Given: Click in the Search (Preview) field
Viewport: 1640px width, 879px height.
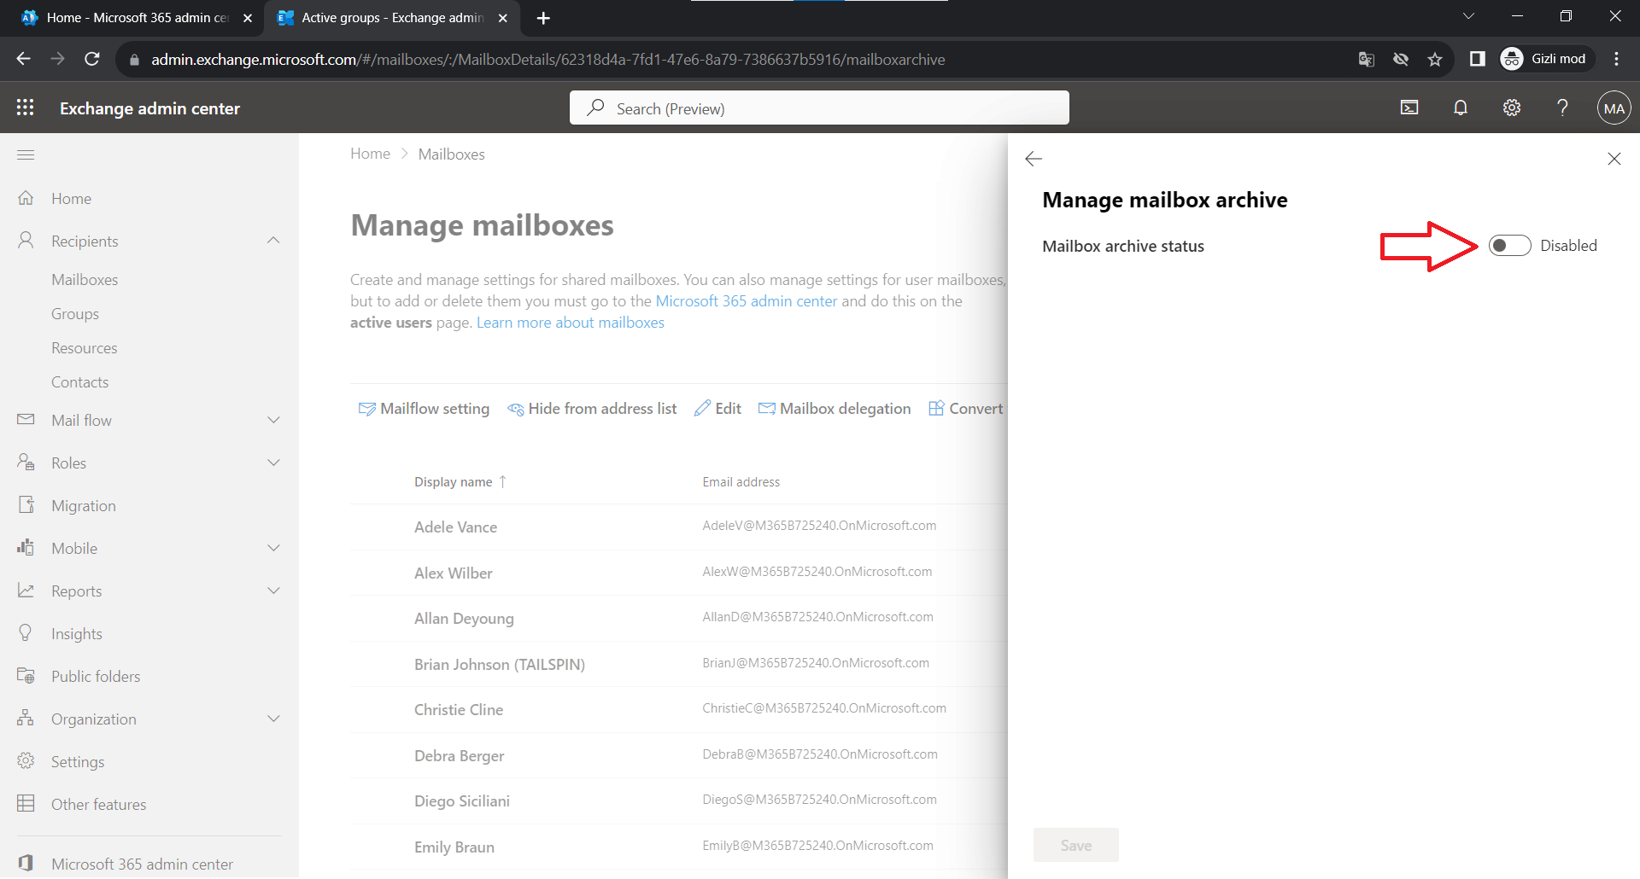Looking at the screenshot, I should tap(820, 108).
